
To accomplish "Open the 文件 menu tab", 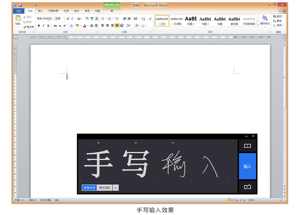I will [x=19, y=11].
